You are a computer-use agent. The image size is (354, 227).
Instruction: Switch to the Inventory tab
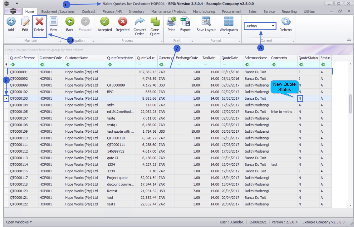click(137, 12)
